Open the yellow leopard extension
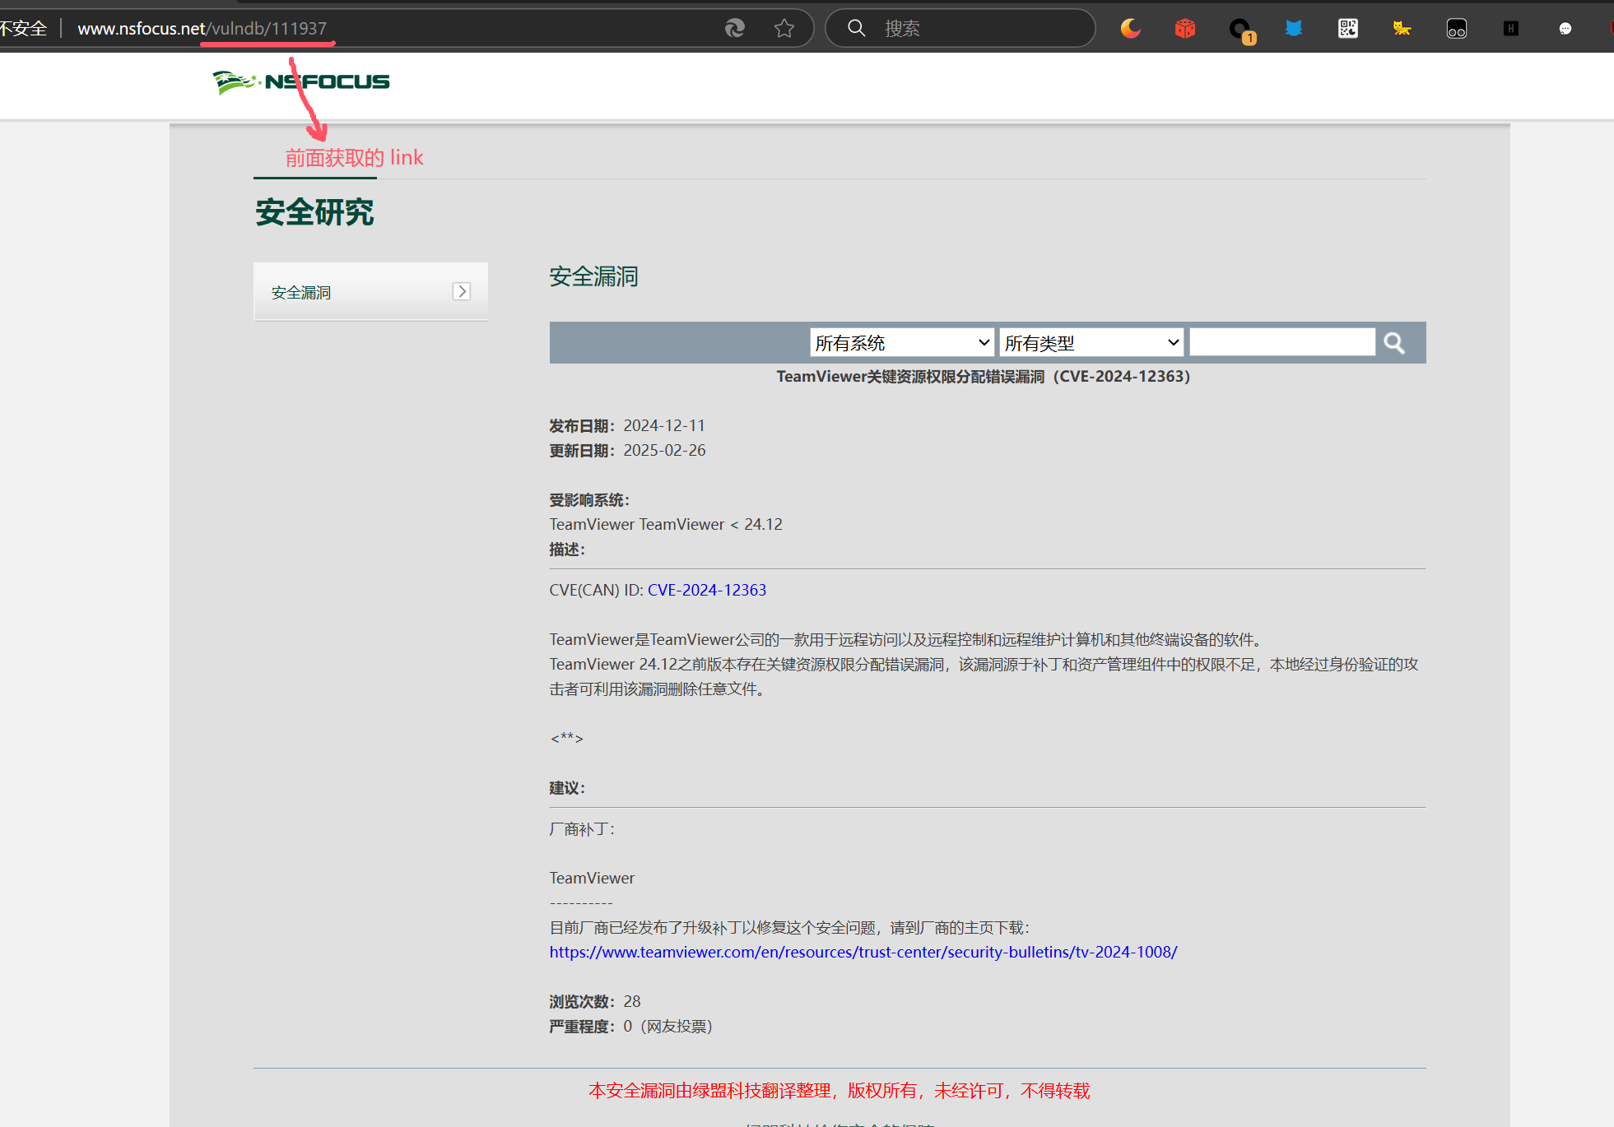 click(1402, 29)
